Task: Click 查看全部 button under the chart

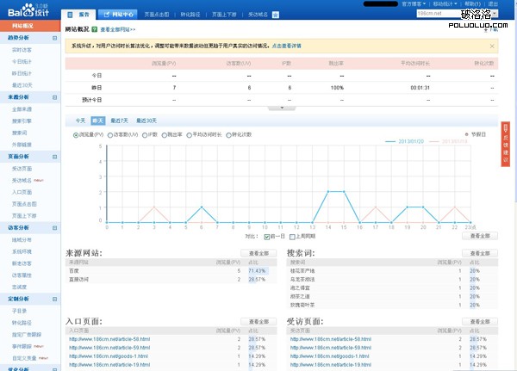Action: [481, 235]
